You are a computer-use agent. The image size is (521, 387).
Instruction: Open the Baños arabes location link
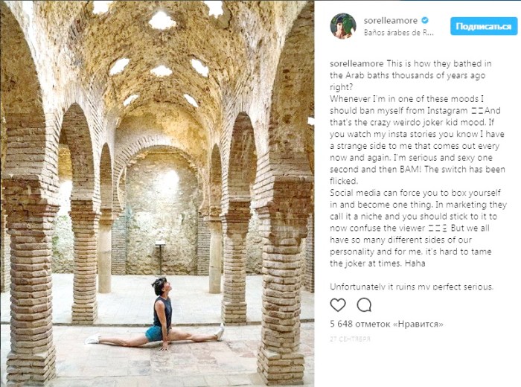(399, 33)
